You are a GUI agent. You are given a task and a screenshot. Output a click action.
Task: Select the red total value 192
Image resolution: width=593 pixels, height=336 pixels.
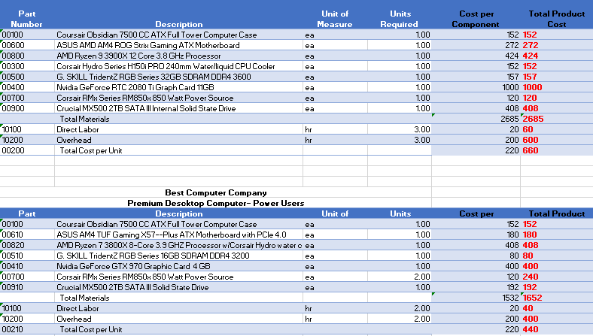(530, 287)
